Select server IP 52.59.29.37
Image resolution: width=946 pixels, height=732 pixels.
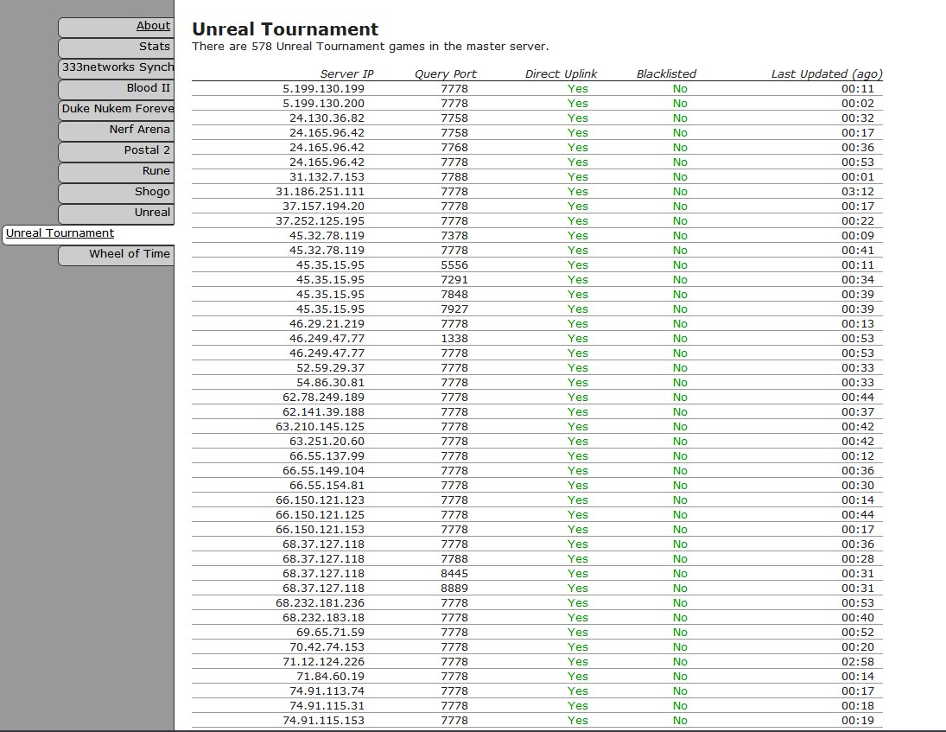(331, 367)
